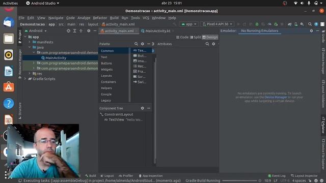Expand the res folder

click(x=30, y=73)
